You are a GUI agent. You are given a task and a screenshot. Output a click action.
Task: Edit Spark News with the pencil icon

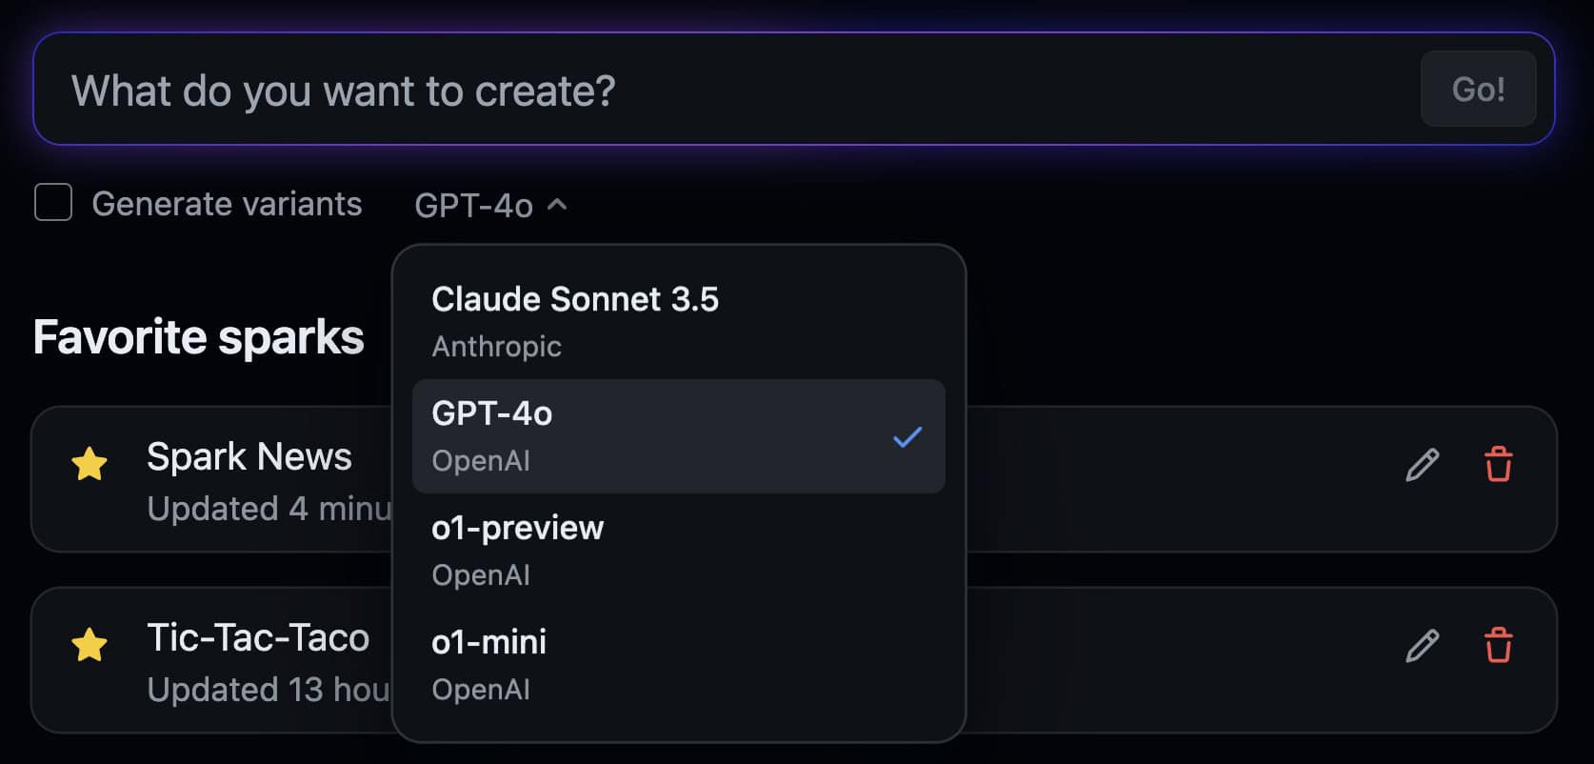click(x=1421, y=465)
